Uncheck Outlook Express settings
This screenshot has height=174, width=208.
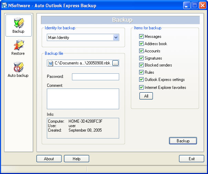click(141, 80)
